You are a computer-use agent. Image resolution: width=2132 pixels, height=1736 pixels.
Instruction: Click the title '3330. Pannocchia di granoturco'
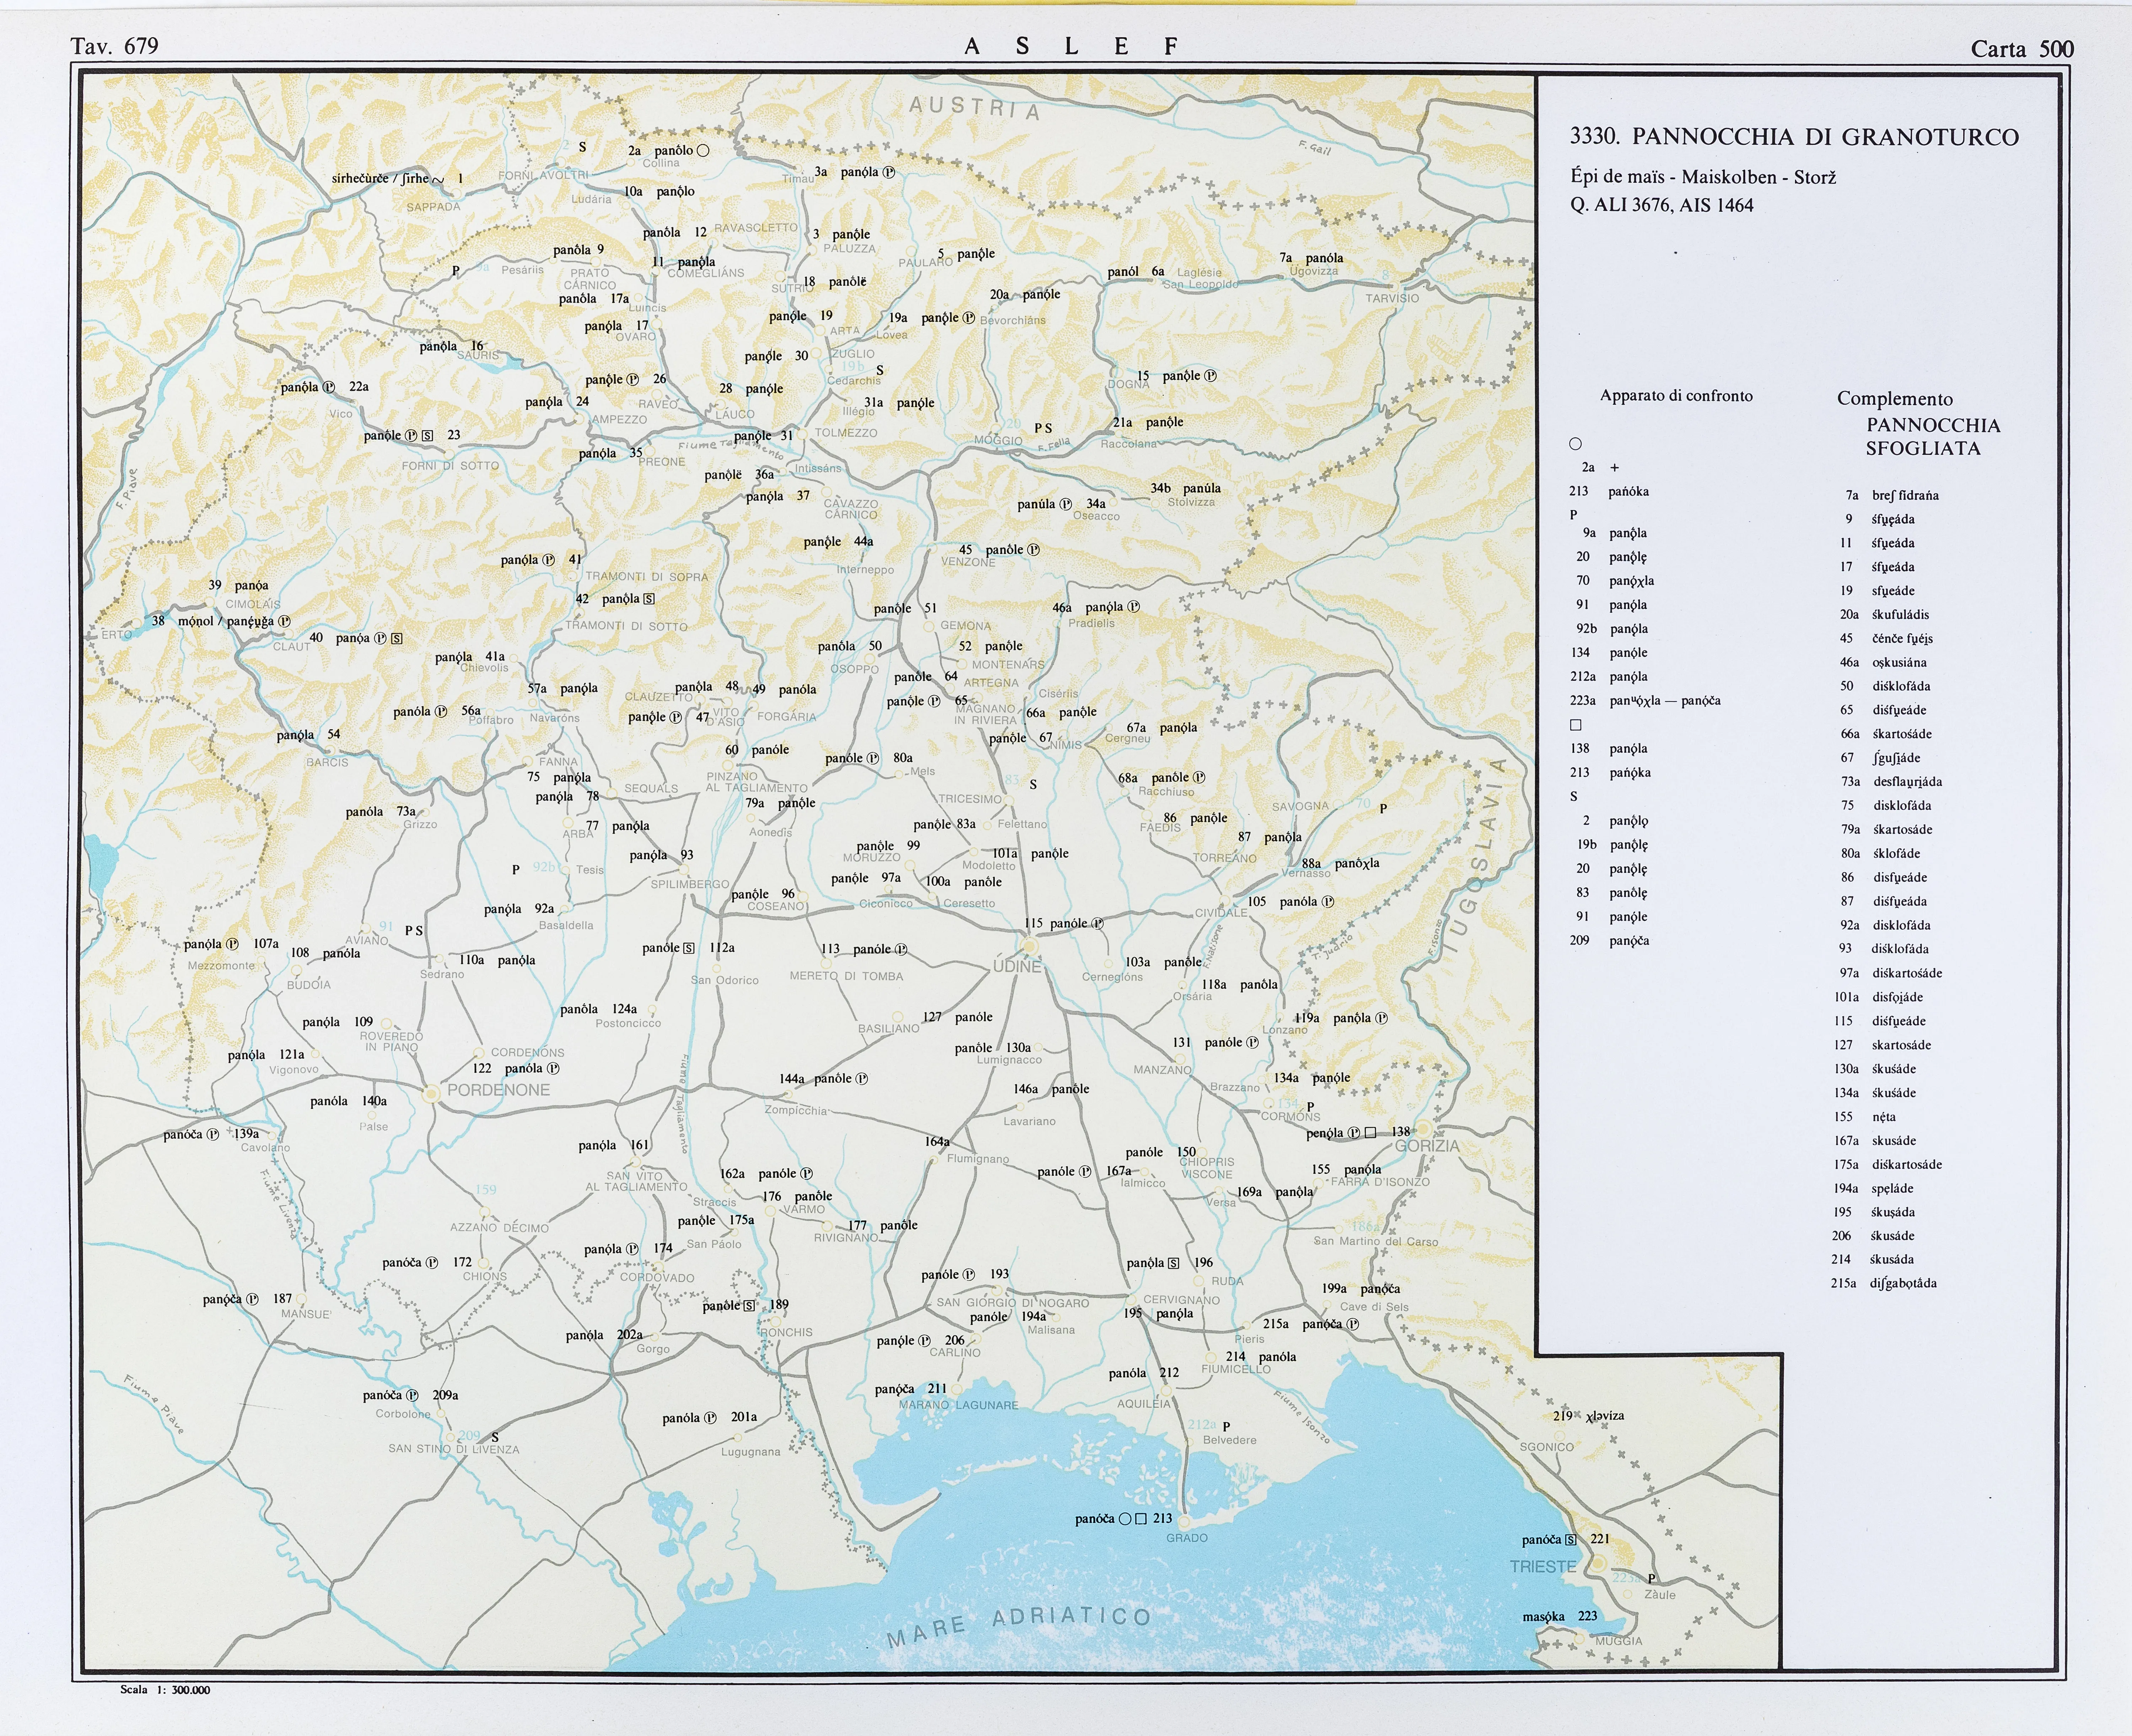coord(1794,137)
